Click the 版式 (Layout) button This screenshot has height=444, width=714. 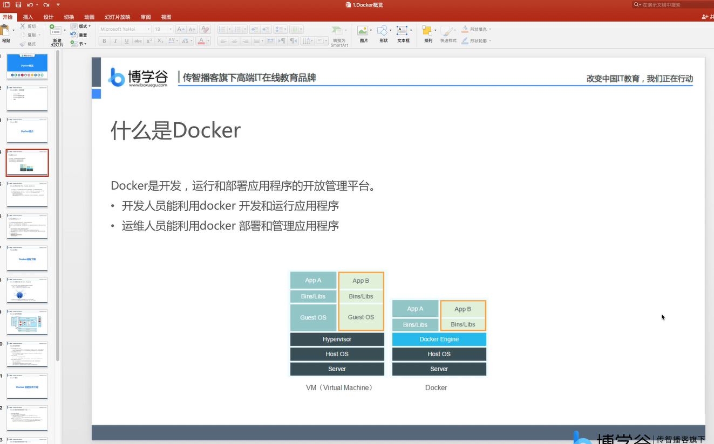tap(82, 26)
